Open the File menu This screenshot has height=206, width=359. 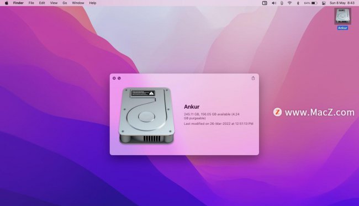coord(31,3)
